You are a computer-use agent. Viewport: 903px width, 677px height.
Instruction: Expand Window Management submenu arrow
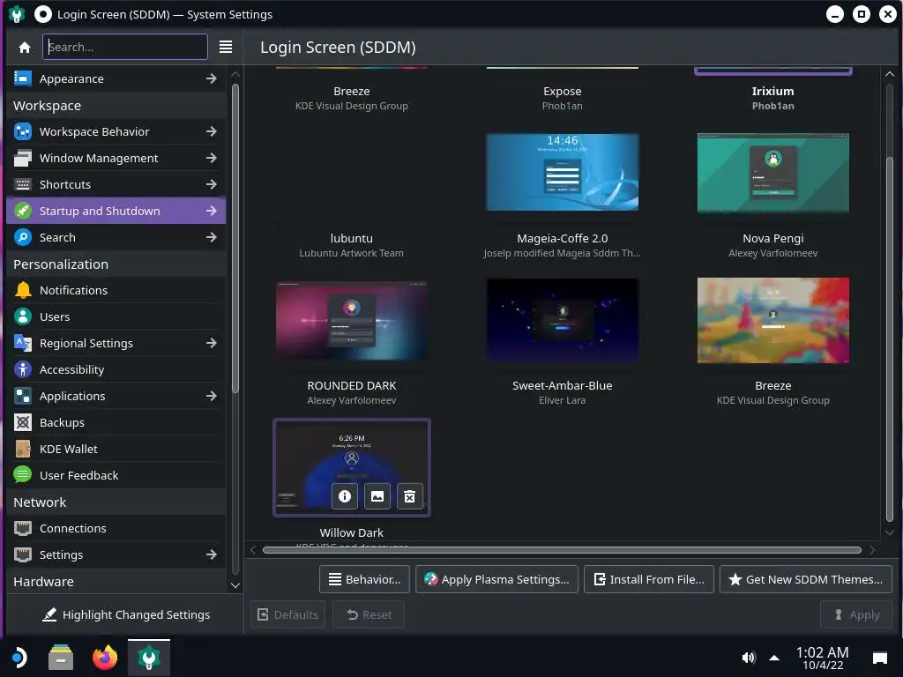click(212, 158)
